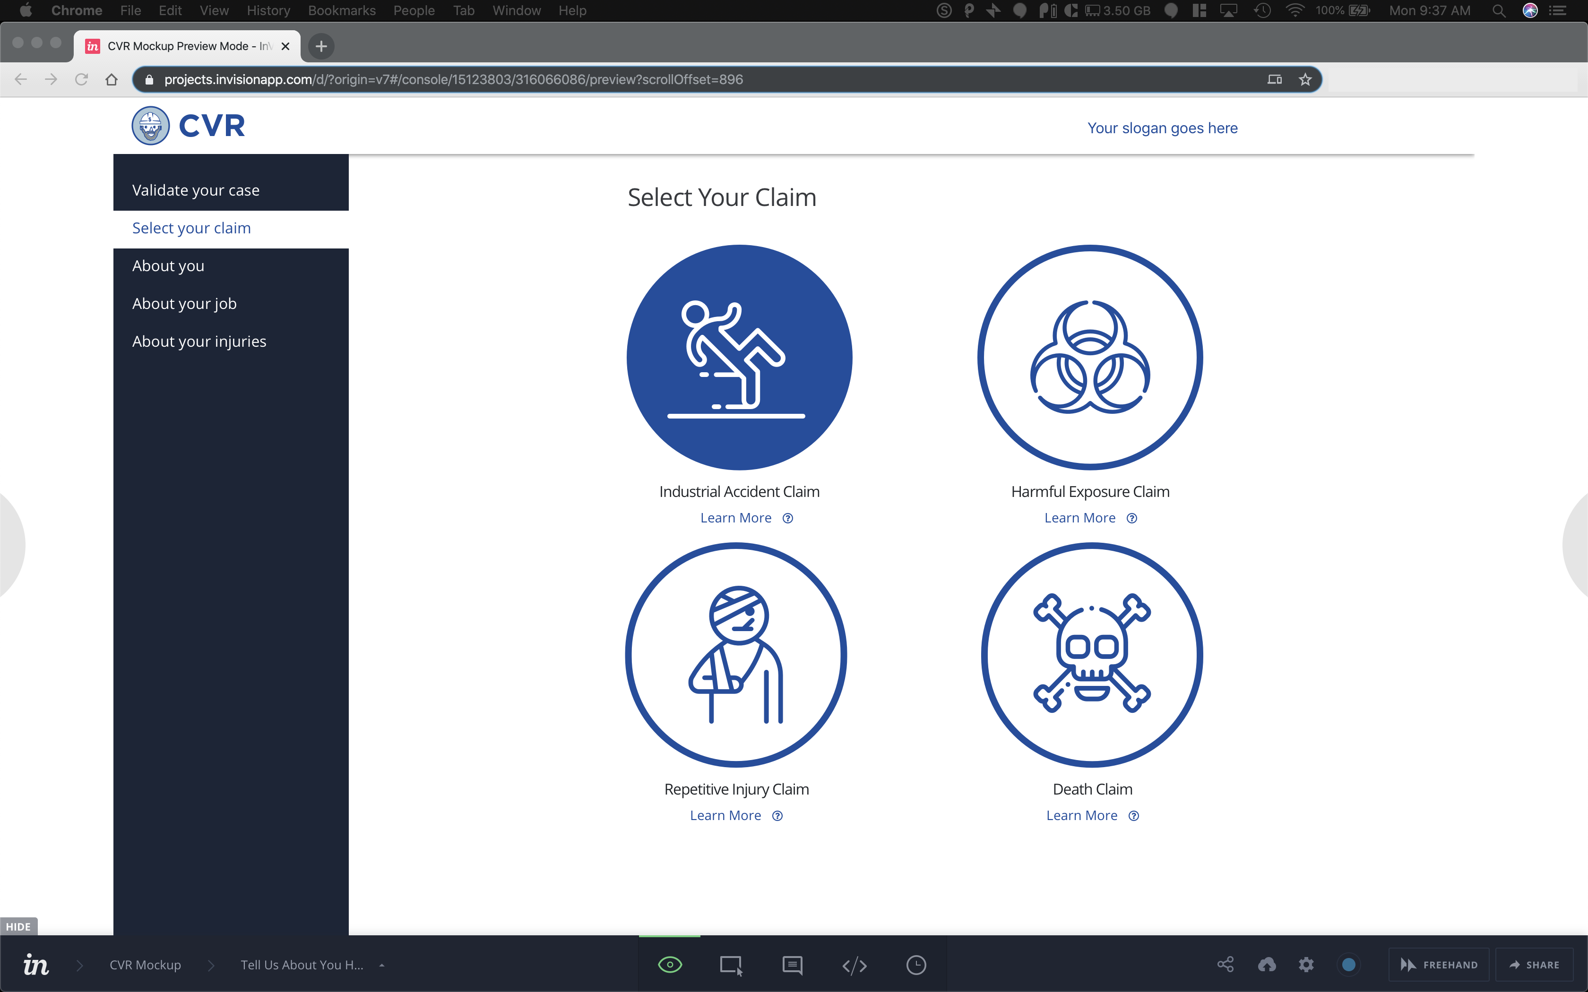Open Learn More under Harmful Exposure Claim
Screen dimensions: 1588x992
point(1079,518)
